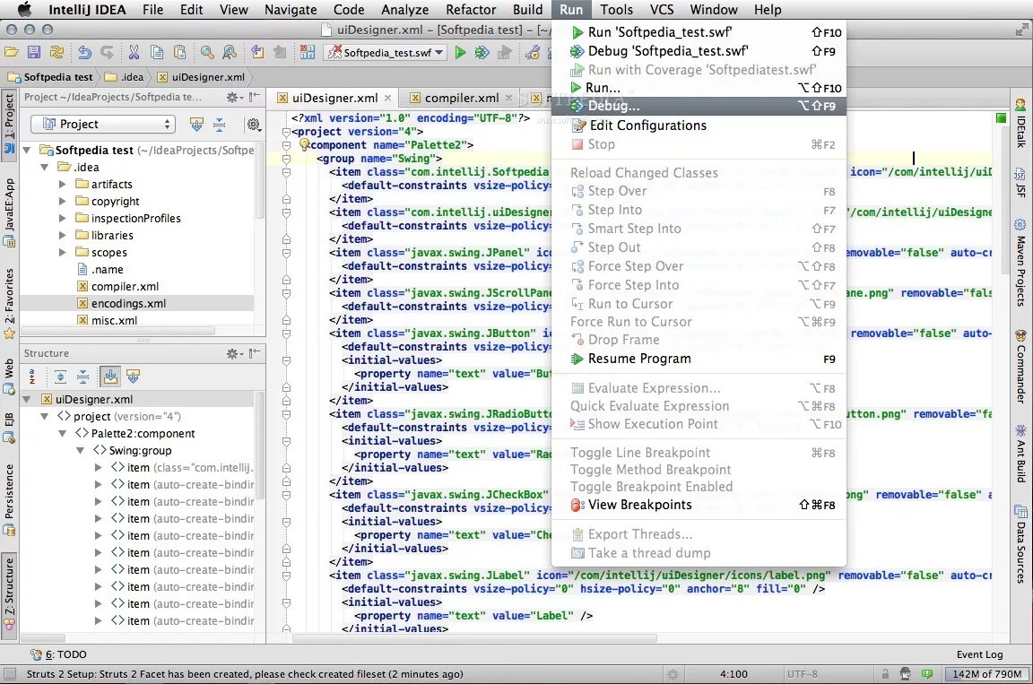Screen dimensions: 1033x684
Task: Choose Resume Program menu entry
Action: click(x=699, y=359)
